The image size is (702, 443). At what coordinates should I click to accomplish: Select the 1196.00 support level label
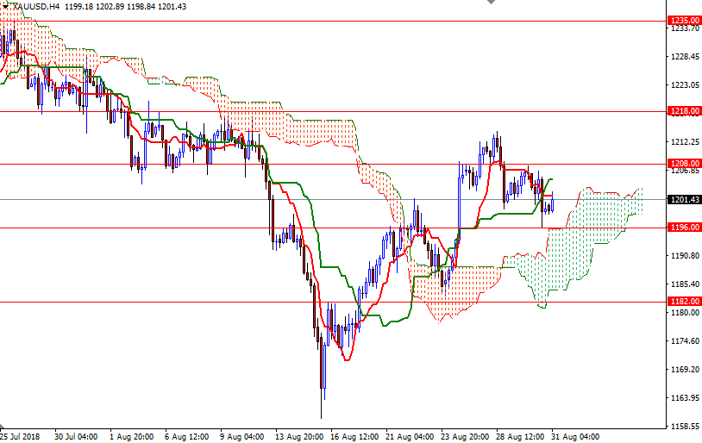pos(683,228)
